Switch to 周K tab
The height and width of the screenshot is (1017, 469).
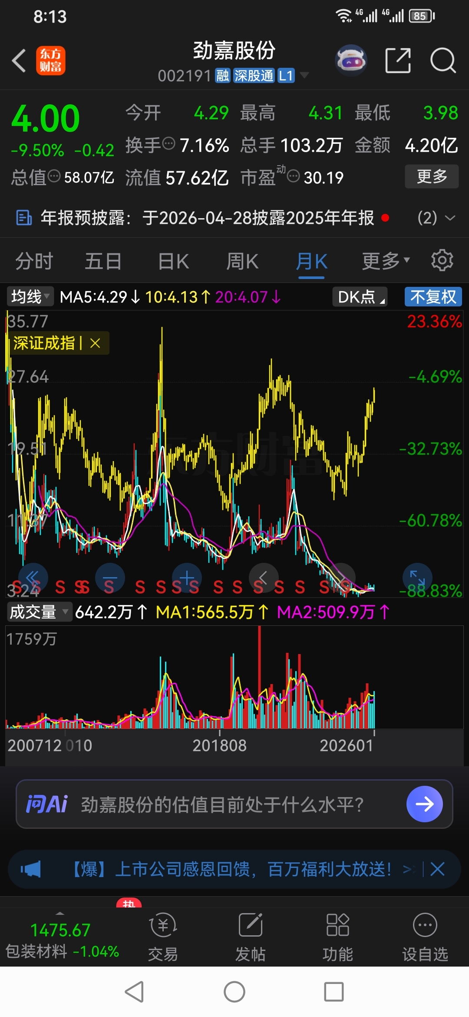pos(243,261)
